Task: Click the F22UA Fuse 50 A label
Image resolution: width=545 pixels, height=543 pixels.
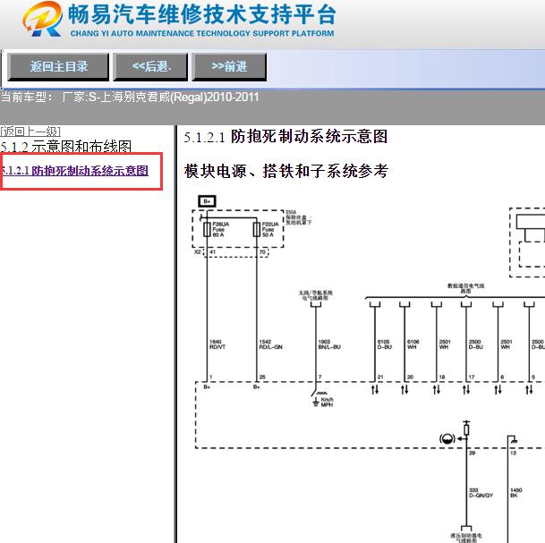Action: (270, 230)
